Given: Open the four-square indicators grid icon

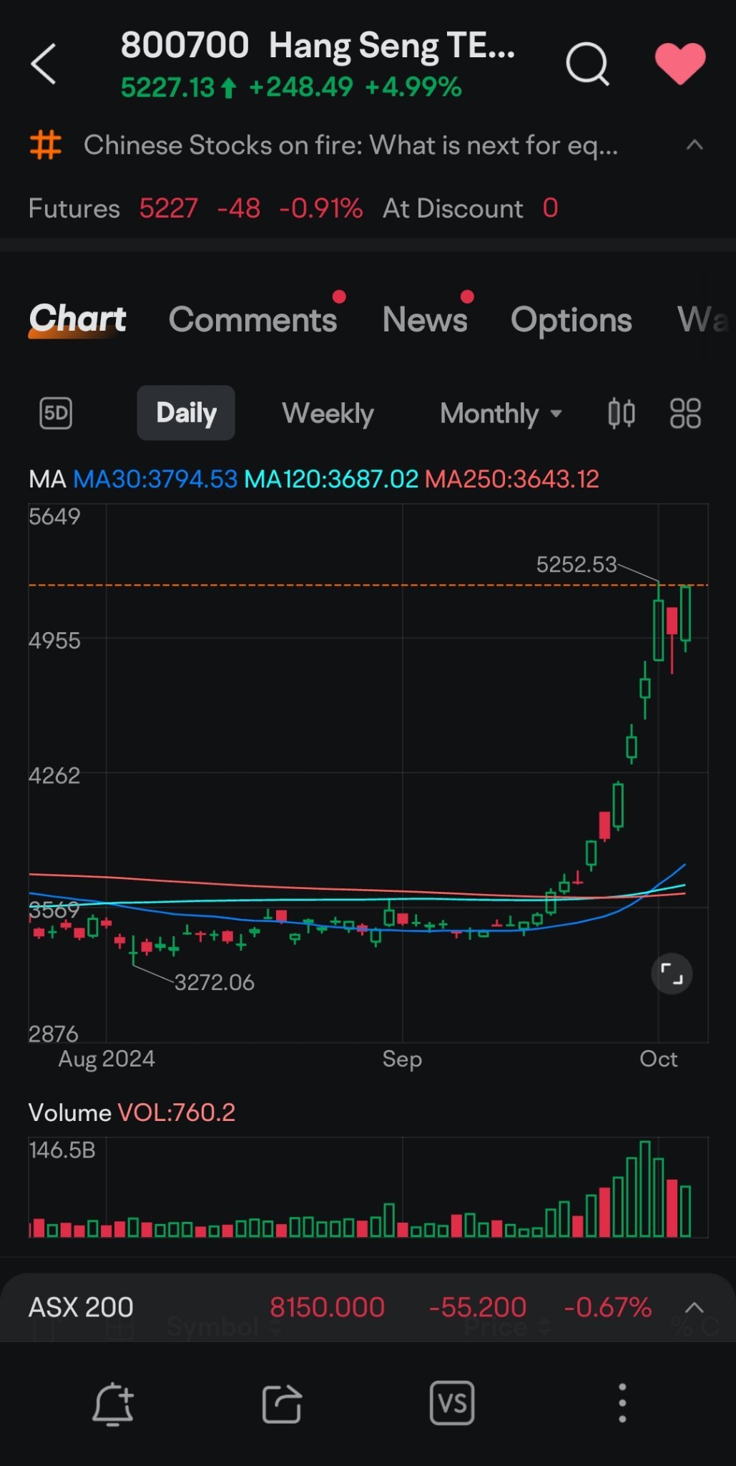Looking at the screenshot, I should [685, 413].
